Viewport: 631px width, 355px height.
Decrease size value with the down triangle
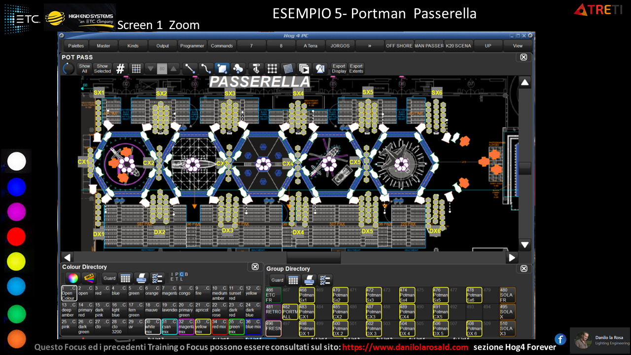(151, 69)
